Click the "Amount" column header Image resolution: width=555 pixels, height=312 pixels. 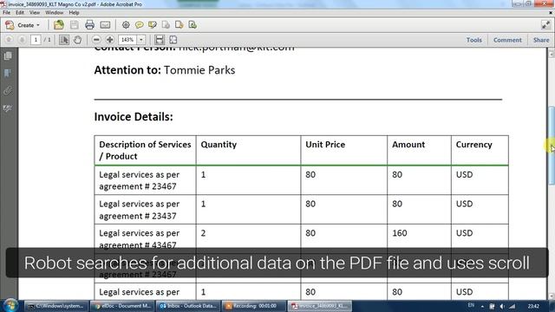tap(408, 145)
